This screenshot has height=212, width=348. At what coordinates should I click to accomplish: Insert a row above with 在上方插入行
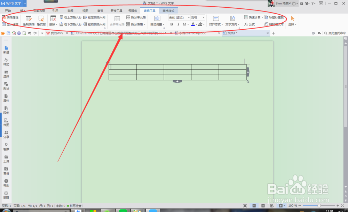[x=71, y=17]
